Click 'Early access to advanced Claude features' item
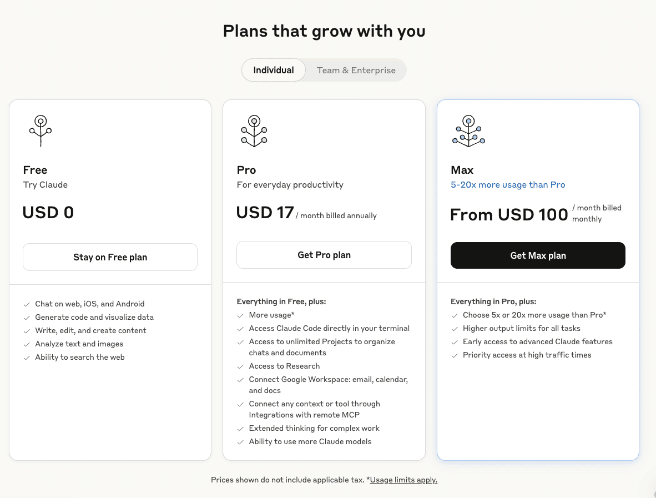 coord(537,342)
